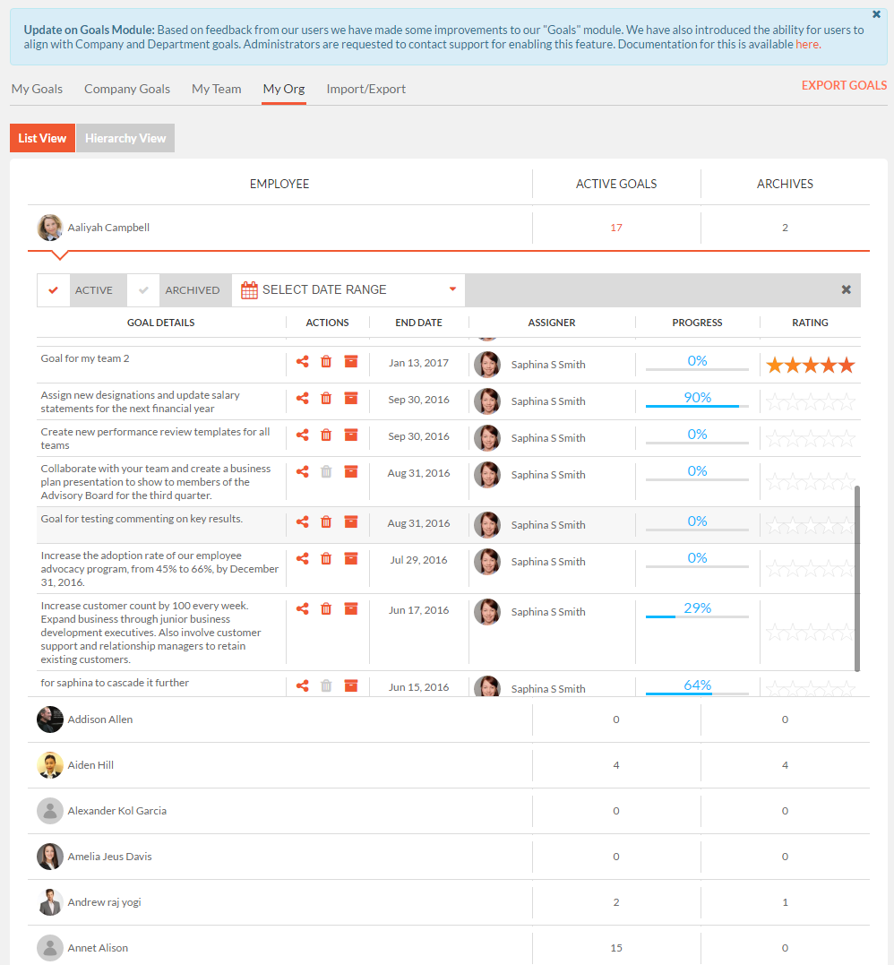This screenshot has width=894, height=965.
Task: Click Aaliyah Campbell's profile photo
Action: [50, 228]
